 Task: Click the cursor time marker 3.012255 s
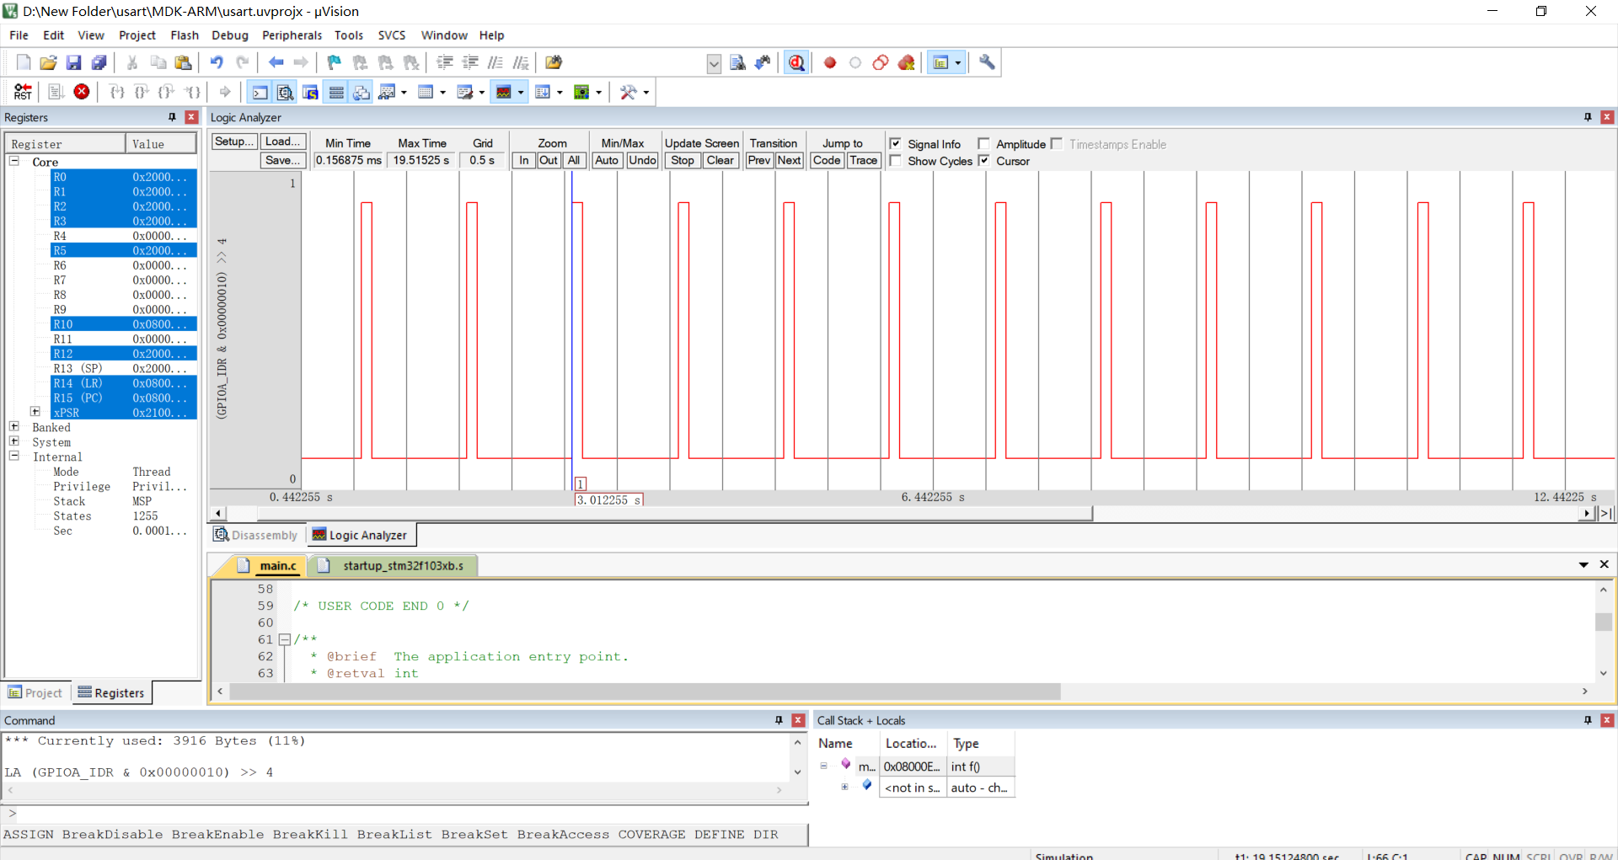point(608,499)
